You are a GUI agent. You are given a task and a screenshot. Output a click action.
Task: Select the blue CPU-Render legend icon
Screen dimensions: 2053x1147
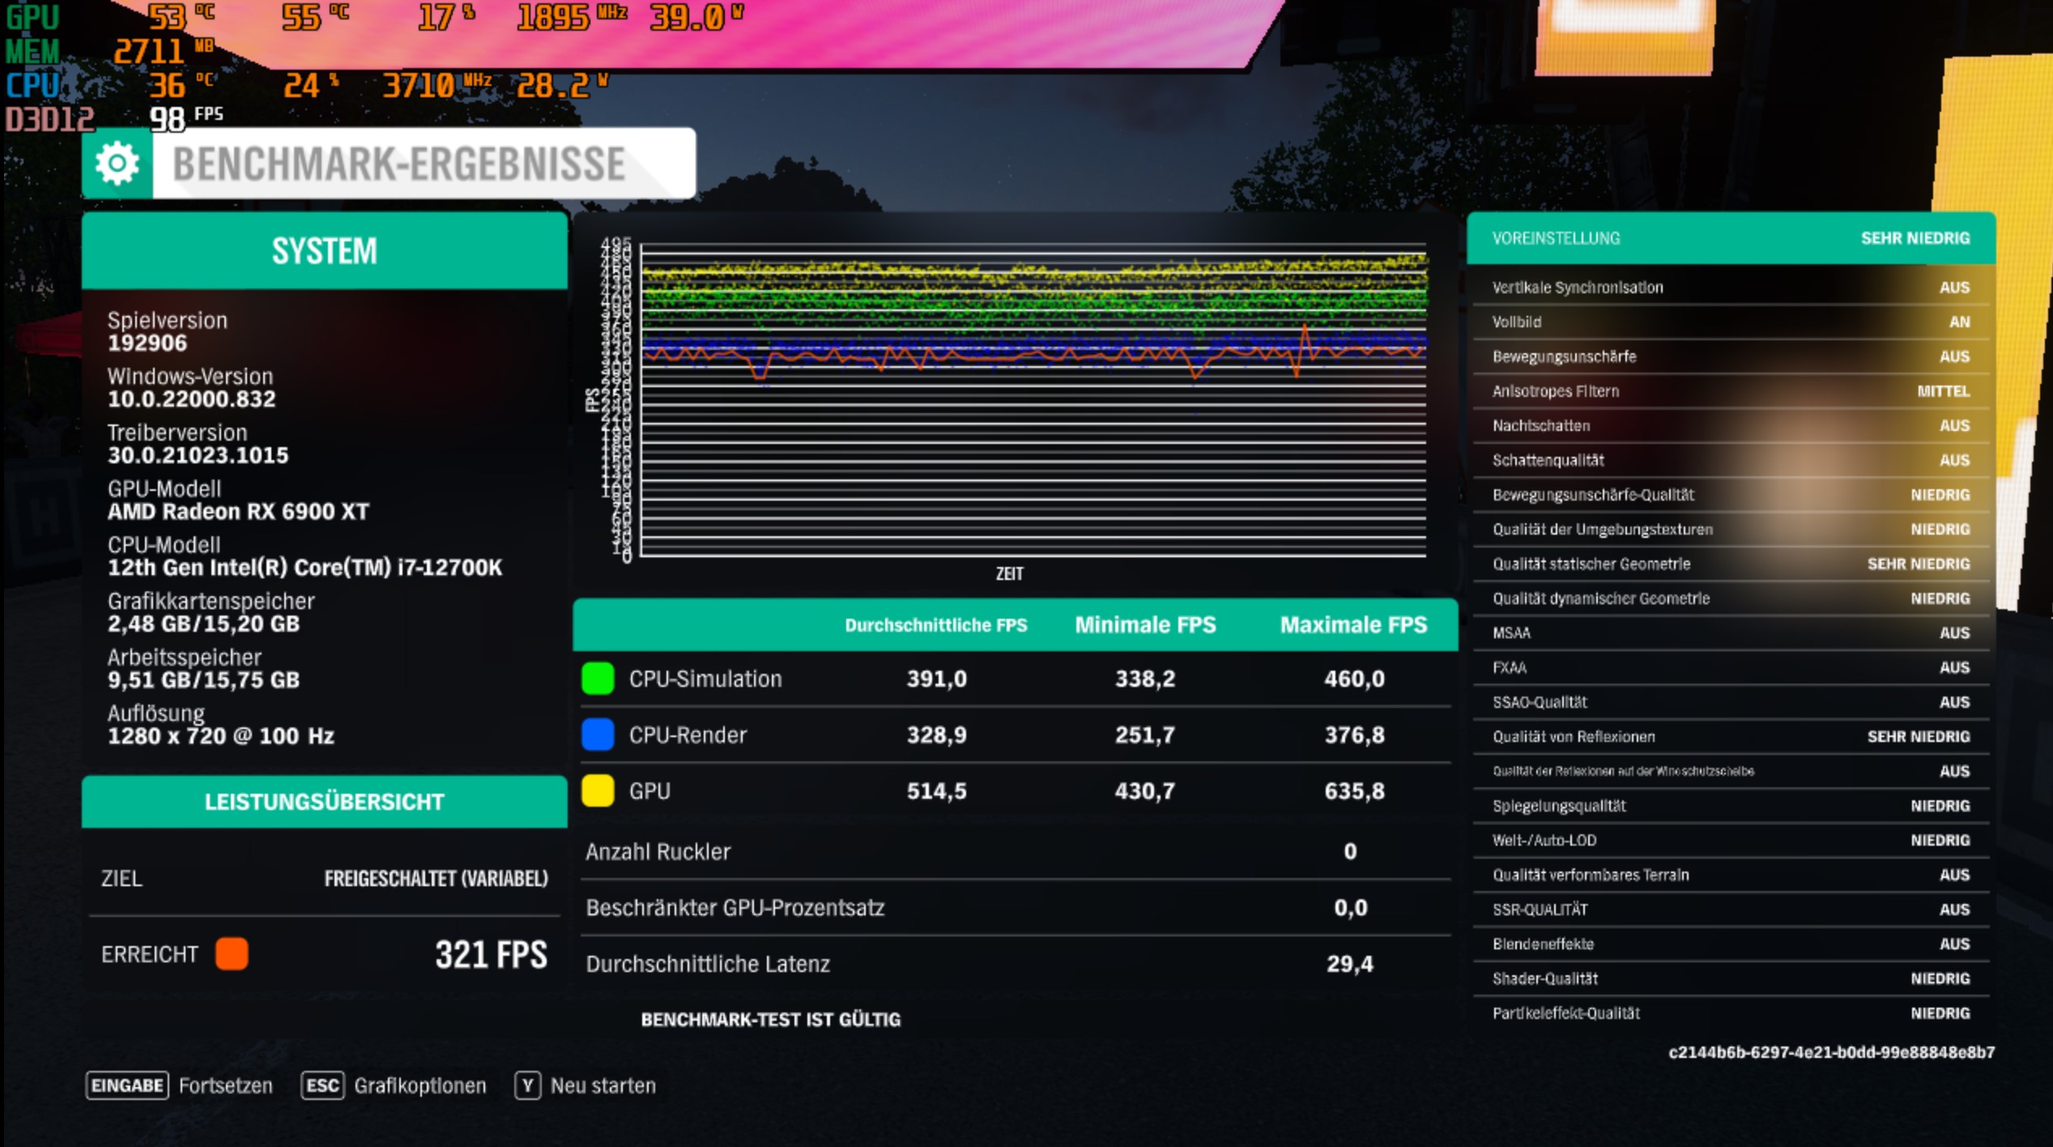tap(597, 734)
